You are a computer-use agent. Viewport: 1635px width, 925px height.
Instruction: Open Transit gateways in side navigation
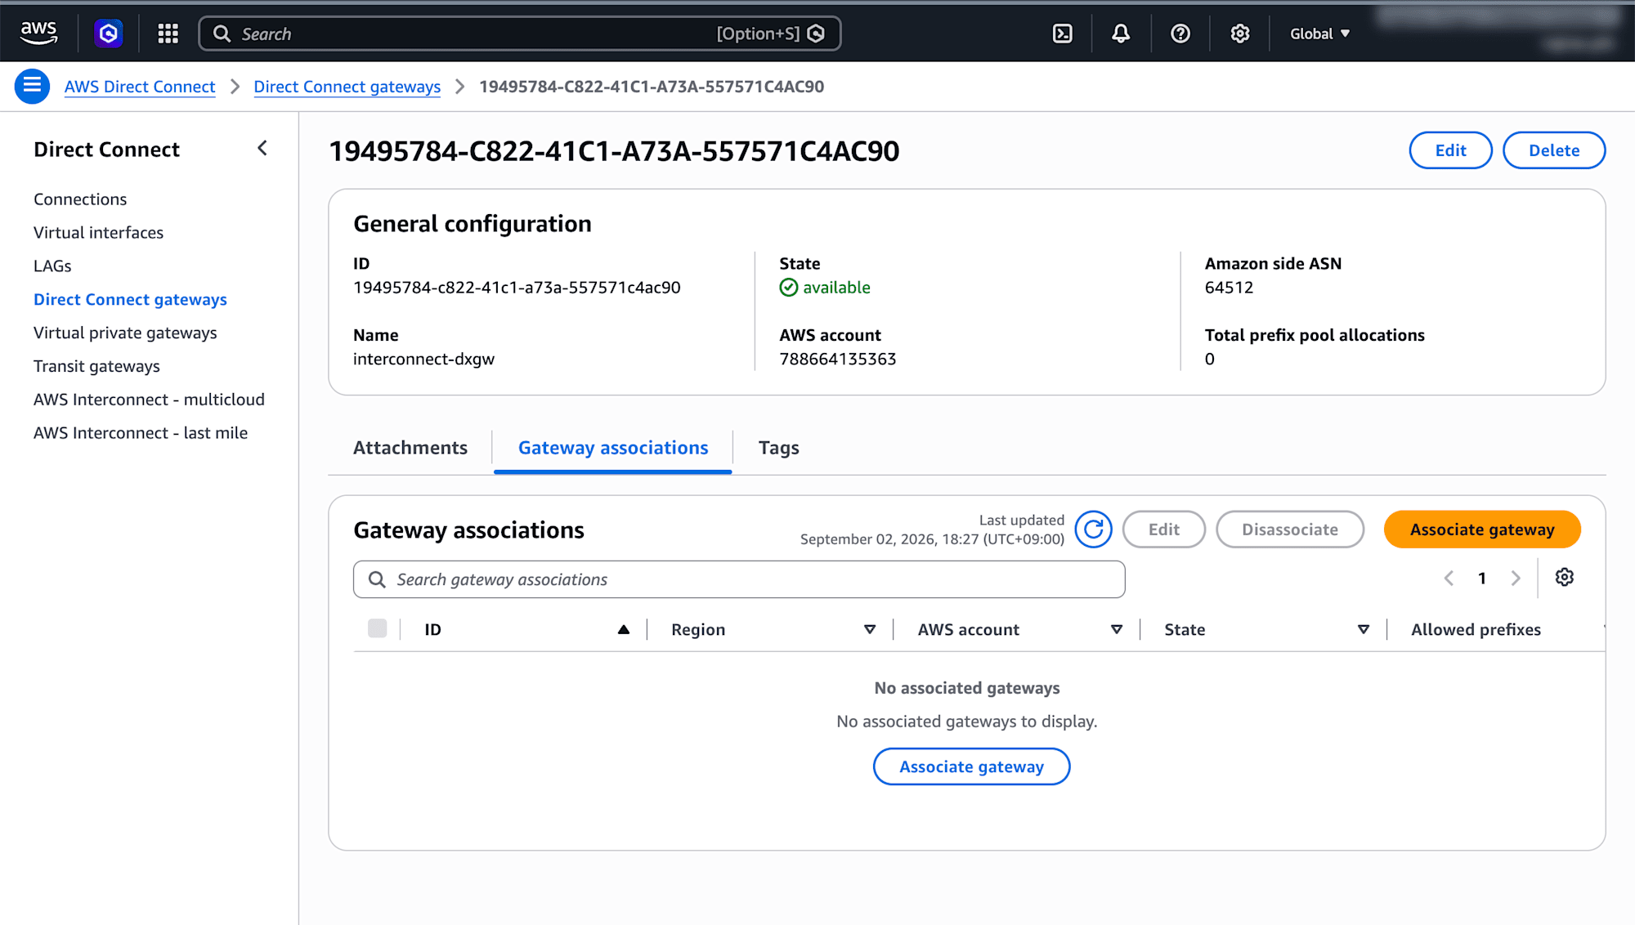[96, 367]
